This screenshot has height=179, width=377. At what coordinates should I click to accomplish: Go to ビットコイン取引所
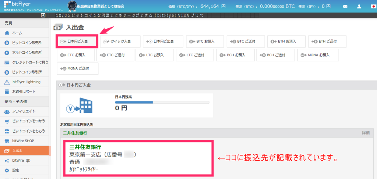(x=24, y=72)
